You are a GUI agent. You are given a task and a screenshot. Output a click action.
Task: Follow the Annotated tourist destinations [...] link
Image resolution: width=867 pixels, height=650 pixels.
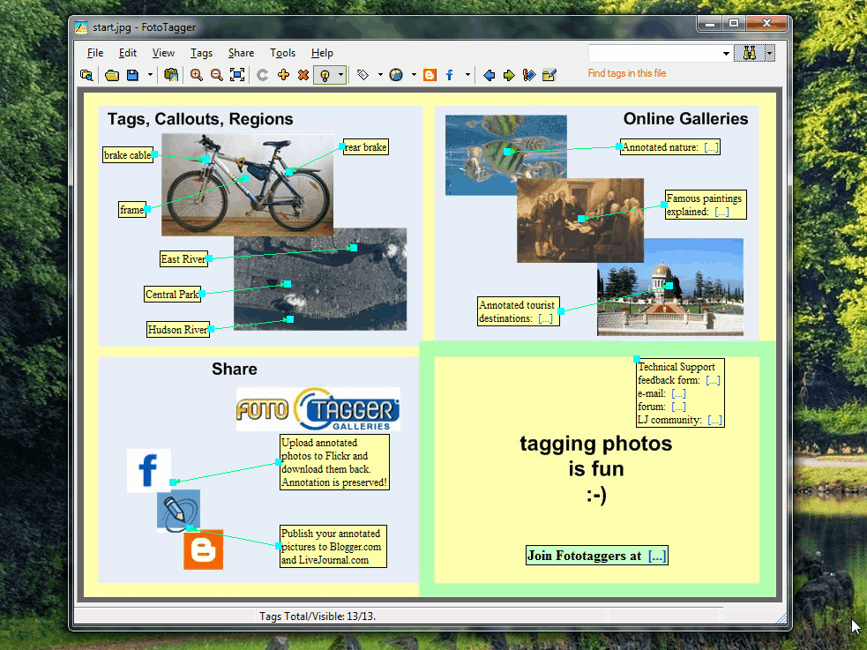[545, 318]
